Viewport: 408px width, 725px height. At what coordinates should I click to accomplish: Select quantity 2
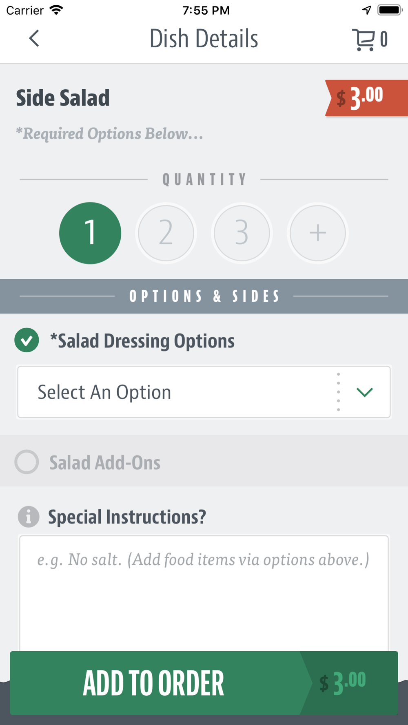(166, 233)
